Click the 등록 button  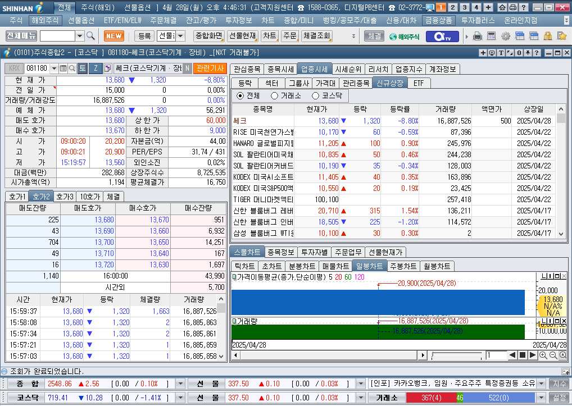tap(144, 36)
